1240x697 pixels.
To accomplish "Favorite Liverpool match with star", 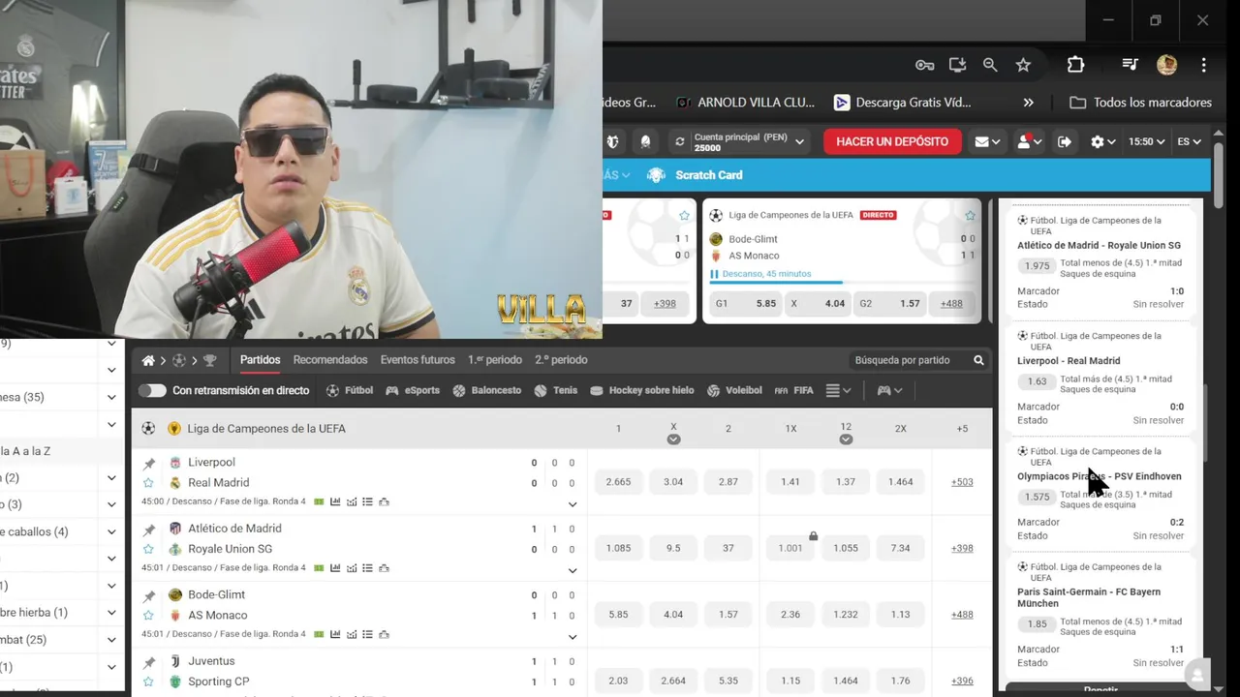I will (x=148, y=482).
